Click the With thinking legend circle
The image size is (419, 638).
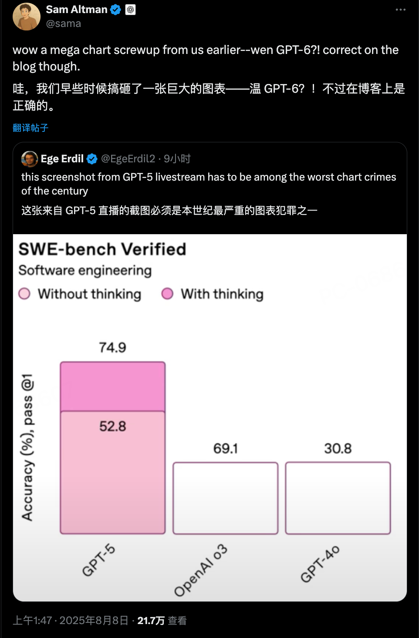point(167,294)
